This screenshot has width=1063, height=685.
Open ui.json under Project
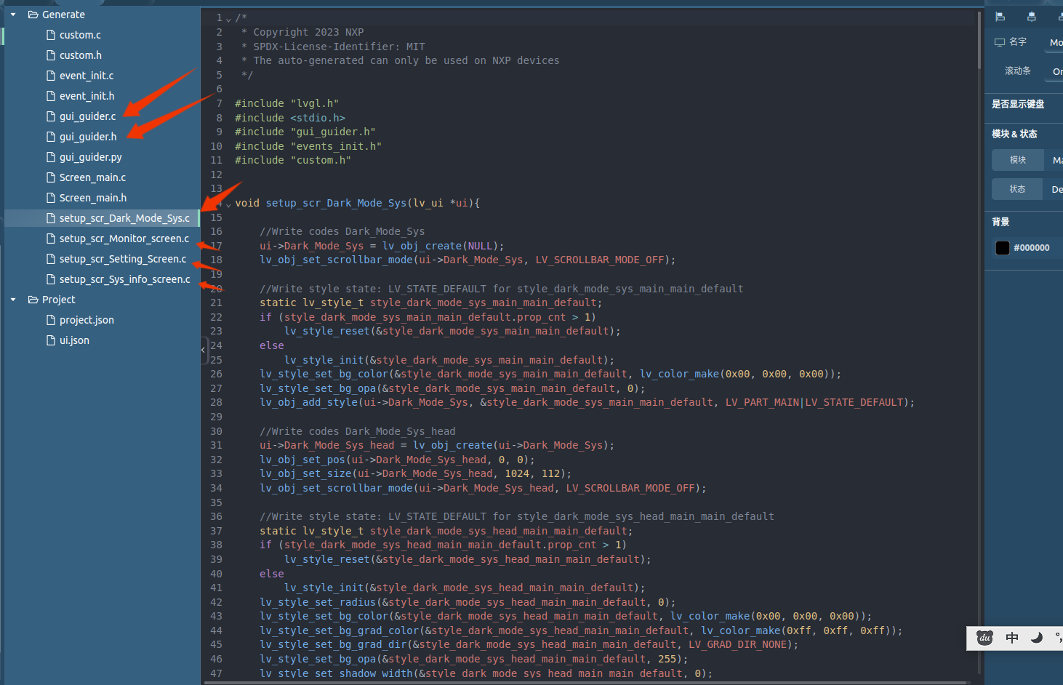point(74,340)
